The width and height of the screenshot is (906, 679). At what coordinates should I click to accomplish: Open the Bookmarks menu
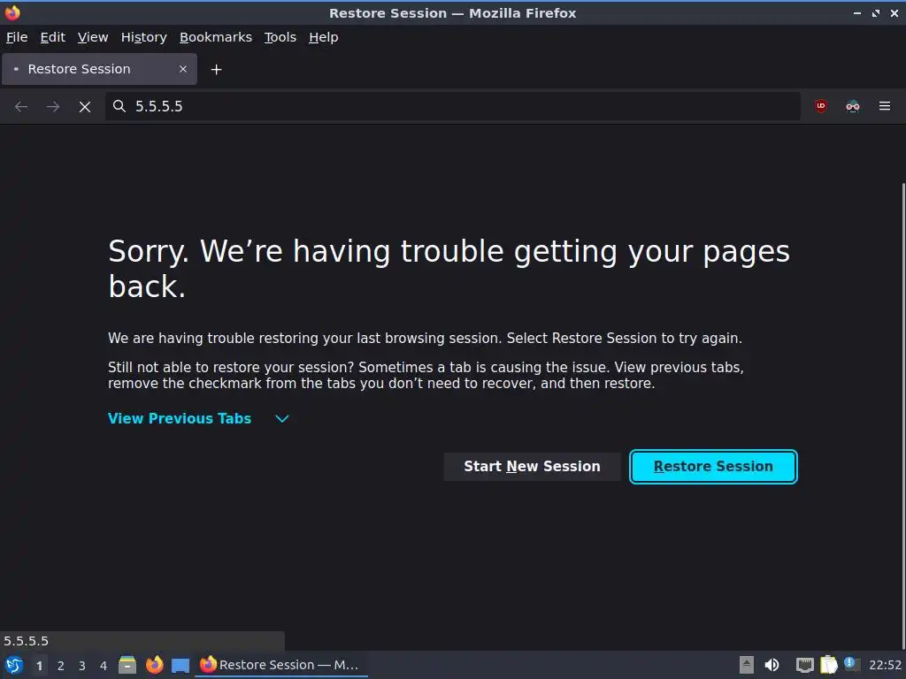coord(216,37)
